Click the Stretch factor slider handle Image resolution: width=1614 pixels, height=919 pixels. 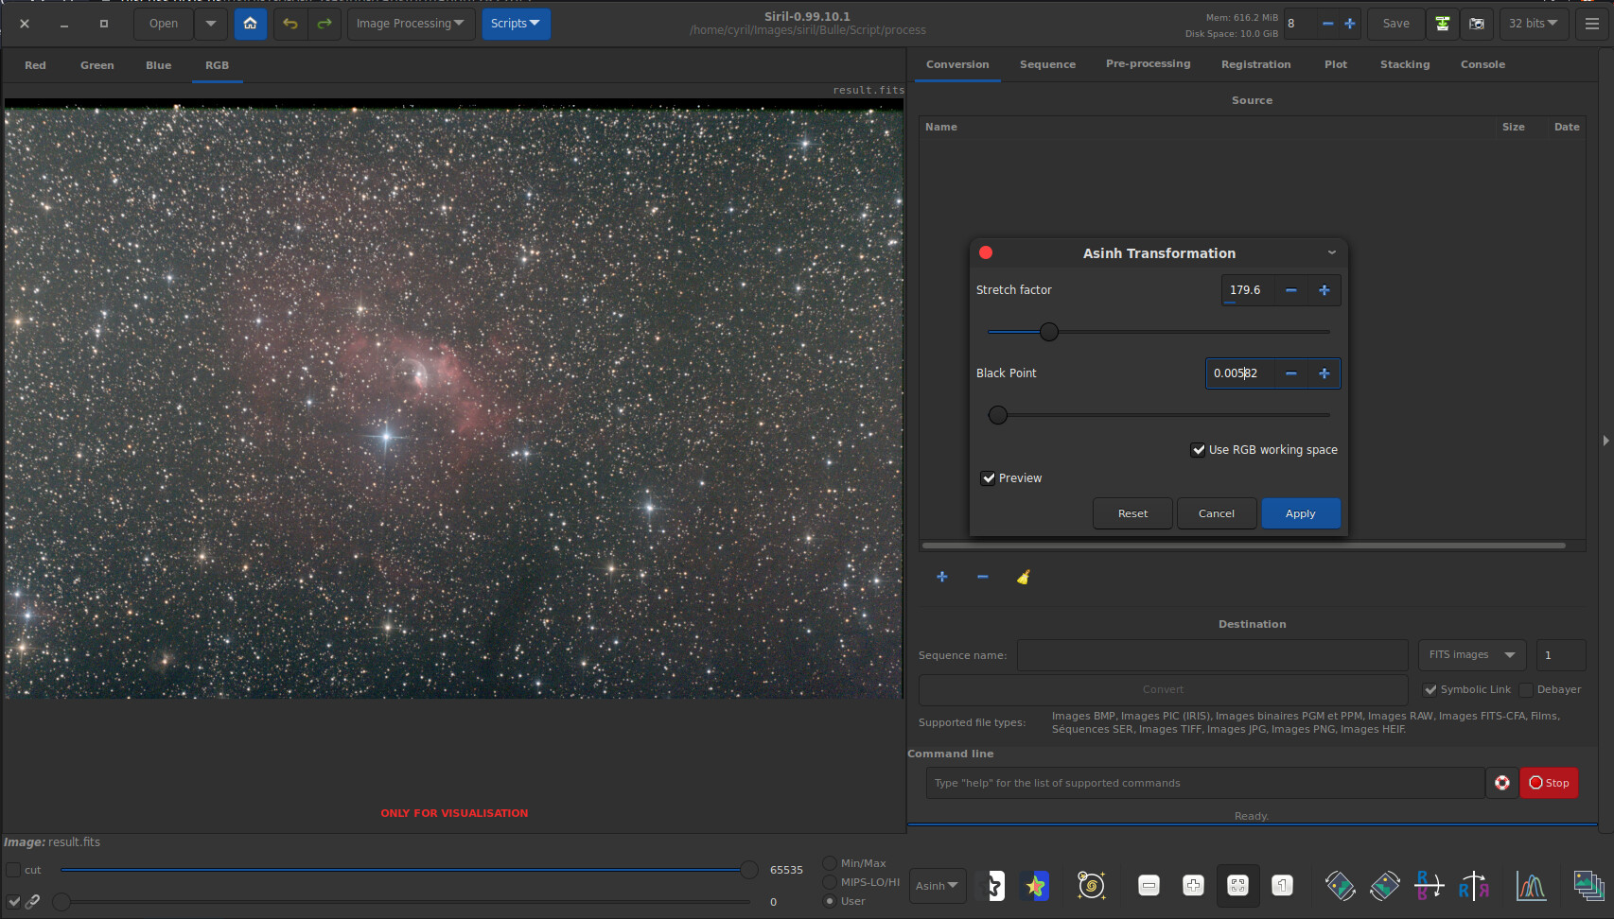click(x=1048, y=332)
